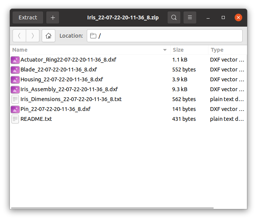
Task: Click the back navigation arrow
Action: point(19,36)
